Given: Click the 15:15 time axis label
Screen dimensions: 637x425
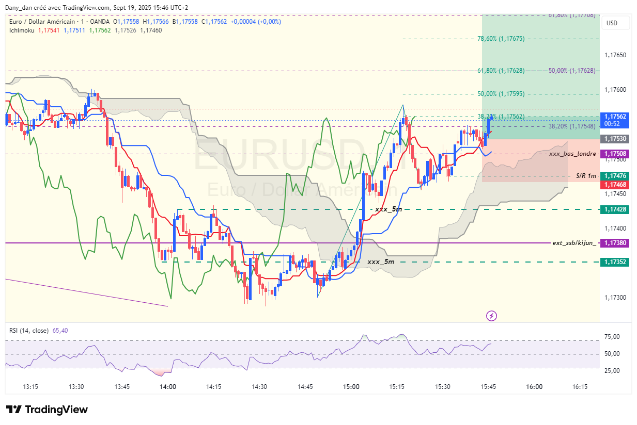Looking at the screenshot, I should (x=397, y=387).
